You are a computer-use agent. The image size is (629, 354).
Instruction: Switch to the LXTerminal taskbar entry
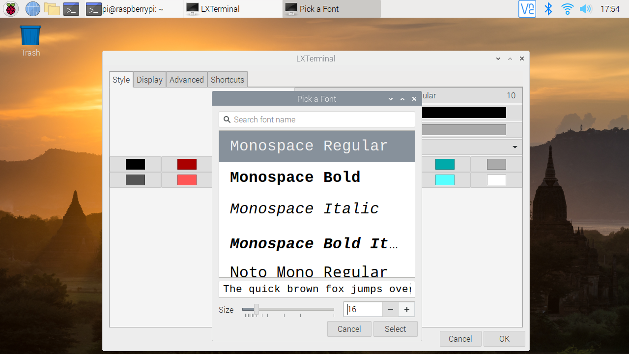[232, 9]
